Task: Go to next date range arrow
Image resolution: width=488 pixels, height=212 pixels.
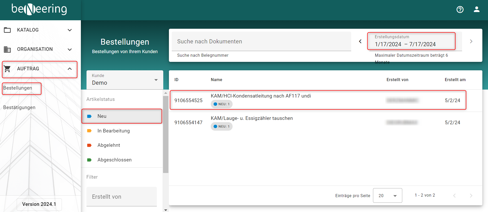Action: [x=471, y=41]
